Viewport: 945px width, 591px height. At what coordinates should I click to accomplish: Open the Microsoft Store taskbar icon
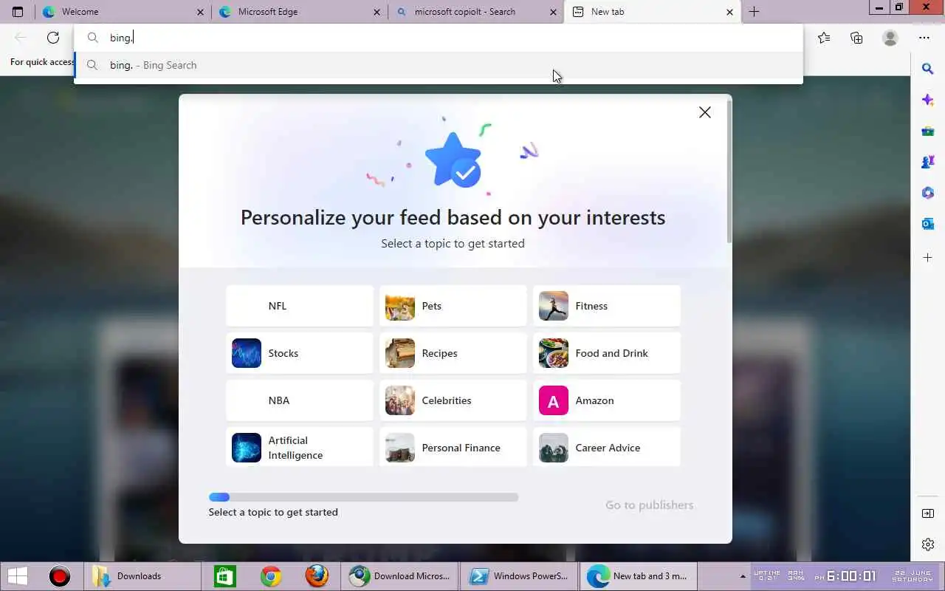pyautogui.click(x=224, y=576)
